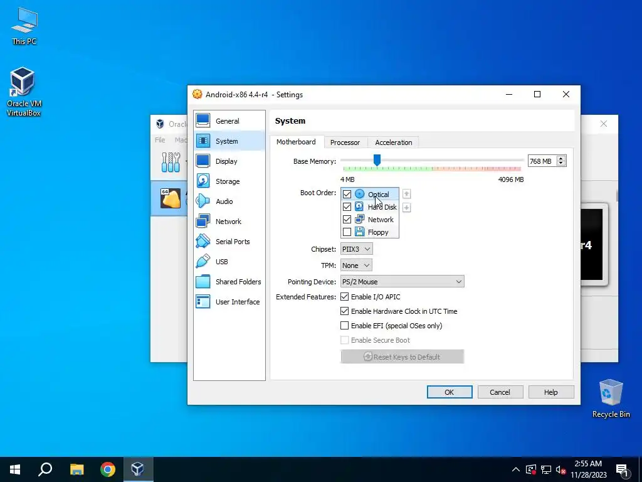This screenshot has width=642, height=482.
Task: Open Audio settings speaker icon
Action: click(x=203, y=201)
